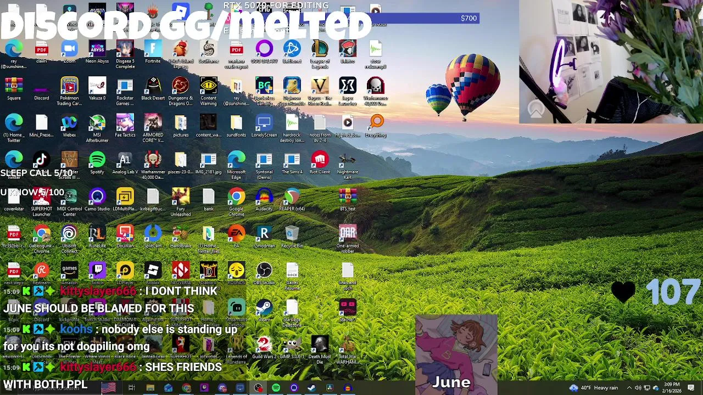Open the 'links and such' text file
The height and width of the screenshot is (395, 703).
(348, 275)
